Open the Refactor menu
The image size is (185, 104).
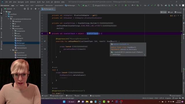pos(33,2)
